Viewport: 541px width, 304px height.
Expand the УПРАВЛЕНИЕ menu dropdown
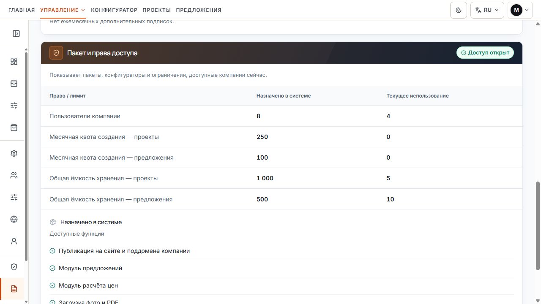63,10
